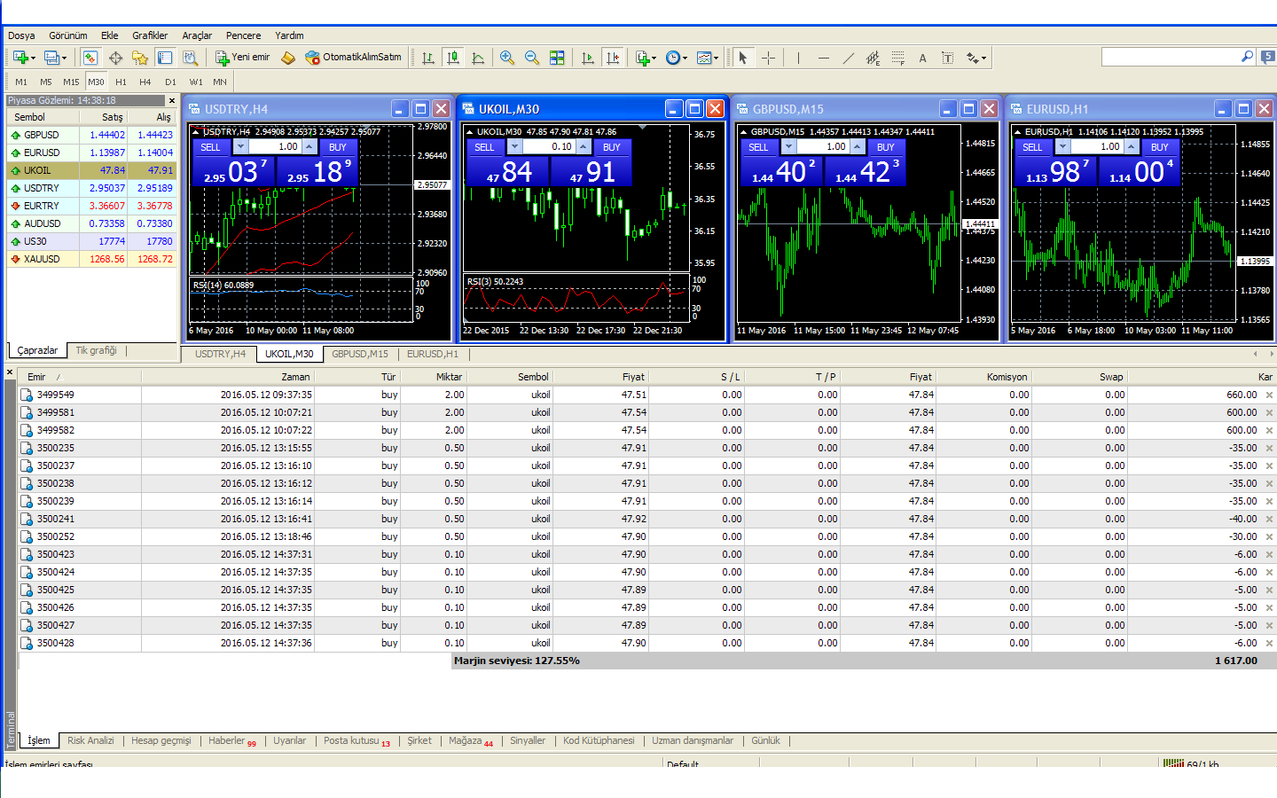The height and width of the screenshot is (798, 1277).
Task: Zoom out on the chart with magnifier minus
Action: tap(531, 58)
